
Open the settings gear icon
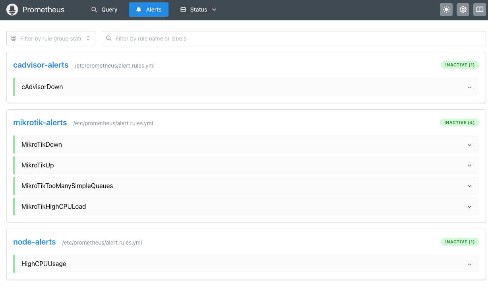tap(463, 10)
